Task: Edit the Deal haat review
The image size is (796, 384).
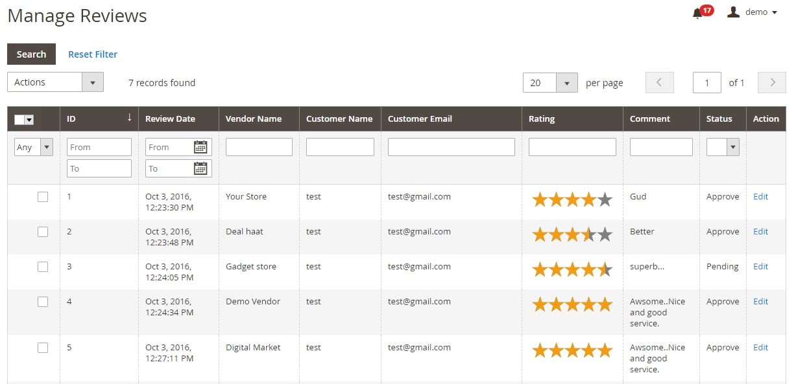Action: pyautogui.click(x=760, y=232)
